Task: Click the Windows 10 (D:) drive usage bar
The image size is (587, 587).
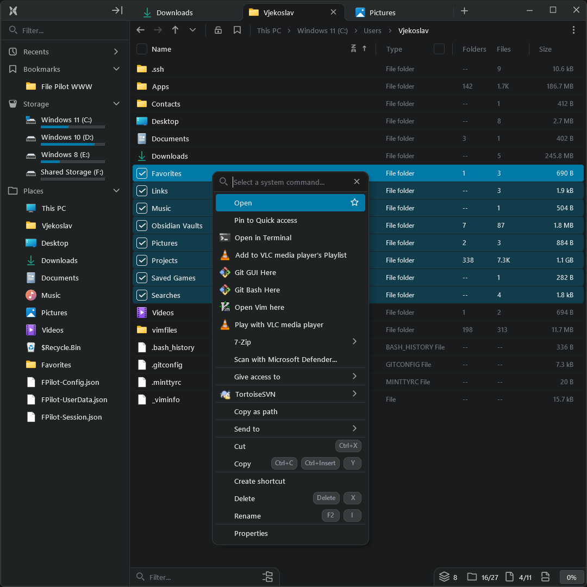Action: tap(73, 145)
